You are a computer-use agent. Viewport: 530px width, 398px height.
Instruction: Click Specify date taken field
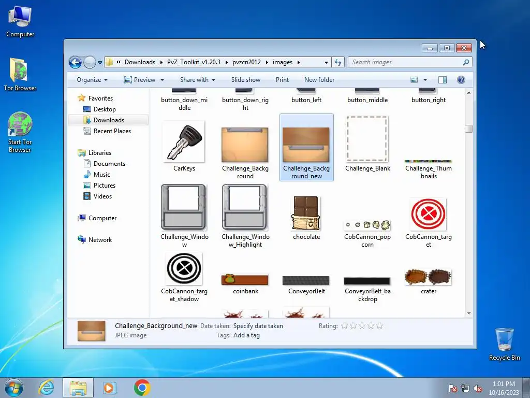click(x=258, y=326)
